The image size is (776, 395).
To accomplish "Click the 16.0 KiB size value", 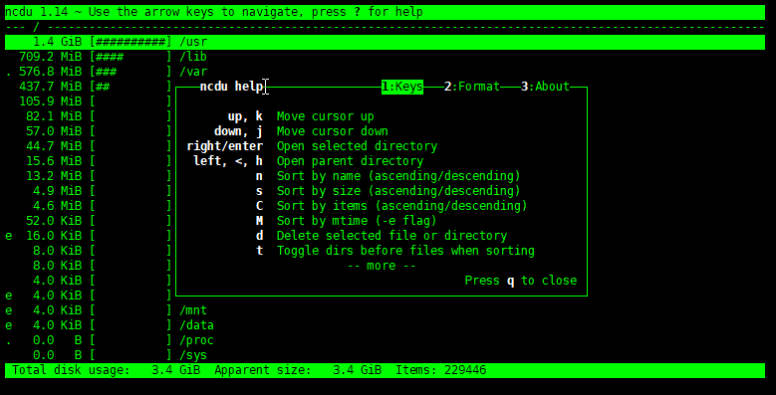I will click(x=54, y=236).
